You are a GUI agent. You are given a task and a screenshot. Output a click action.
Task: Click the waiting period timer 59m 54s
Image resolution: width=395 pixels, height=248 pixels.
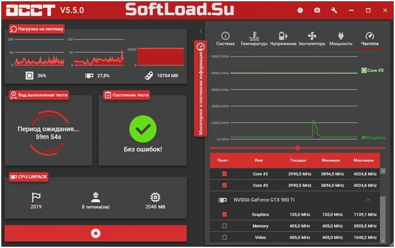click(48, 137)
